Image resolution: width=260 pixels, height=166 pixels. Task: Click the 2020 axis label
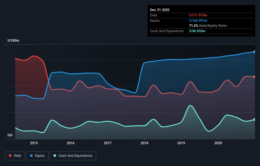(218, 143)
